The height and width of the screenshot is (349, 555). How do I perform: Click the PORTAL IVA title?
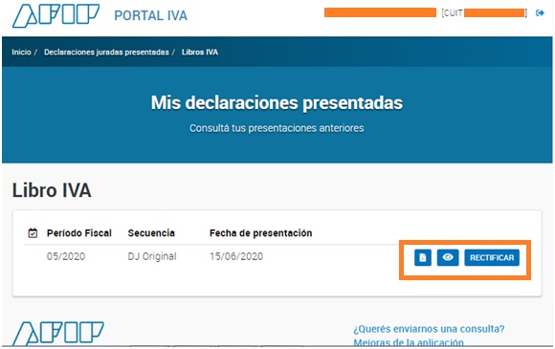[x=151, y=15]
